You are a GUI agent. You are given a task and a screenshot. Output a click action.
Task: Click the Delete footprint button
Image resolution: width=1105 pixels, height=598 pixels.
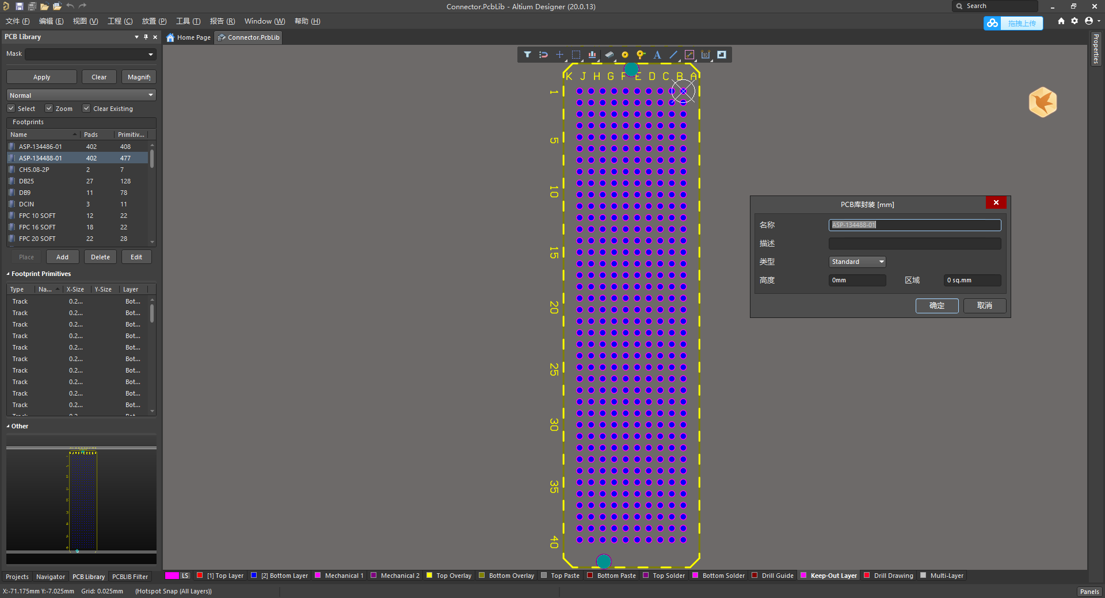coord(100,257)
